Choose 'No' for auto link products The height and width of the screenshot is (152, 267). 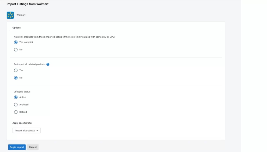tap(16, 50)
